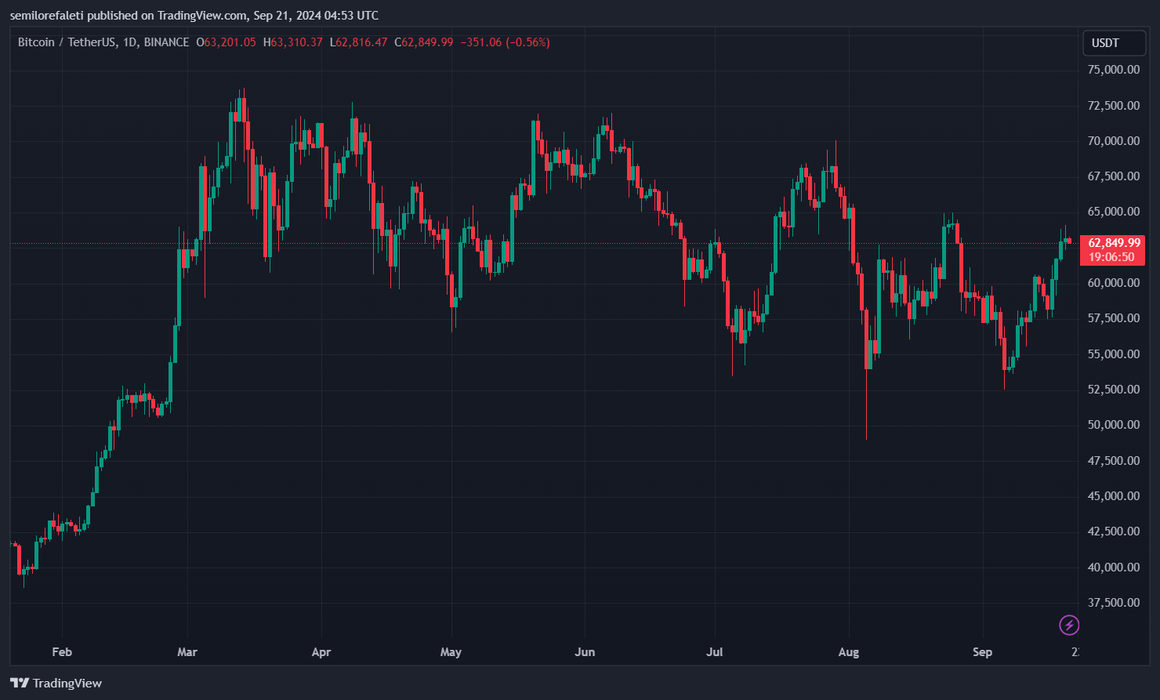This screenshot has width=1160, height=700.
Task: Click the Feb date marker
Action: [62, 652]
